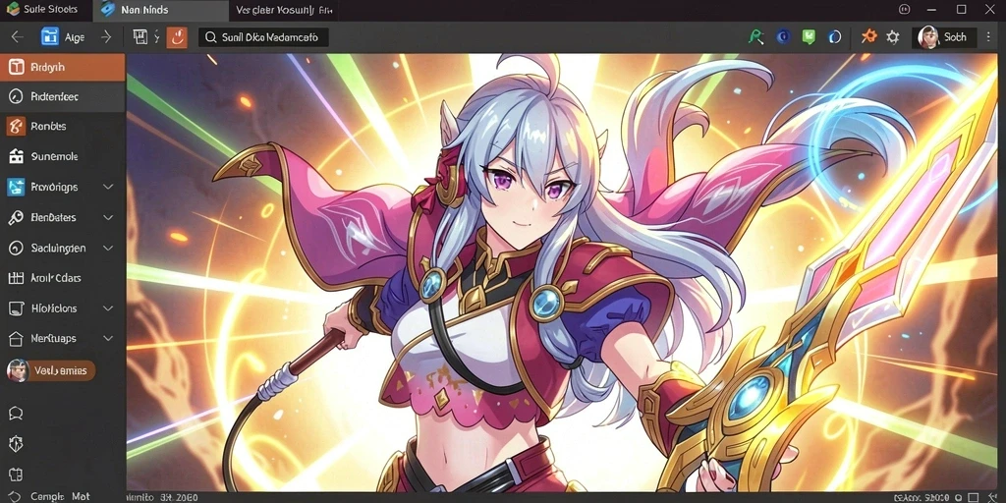Expand the Elendaters sidebar section
This screenshot has width=1006, height=503.
(x=108, y=217)
